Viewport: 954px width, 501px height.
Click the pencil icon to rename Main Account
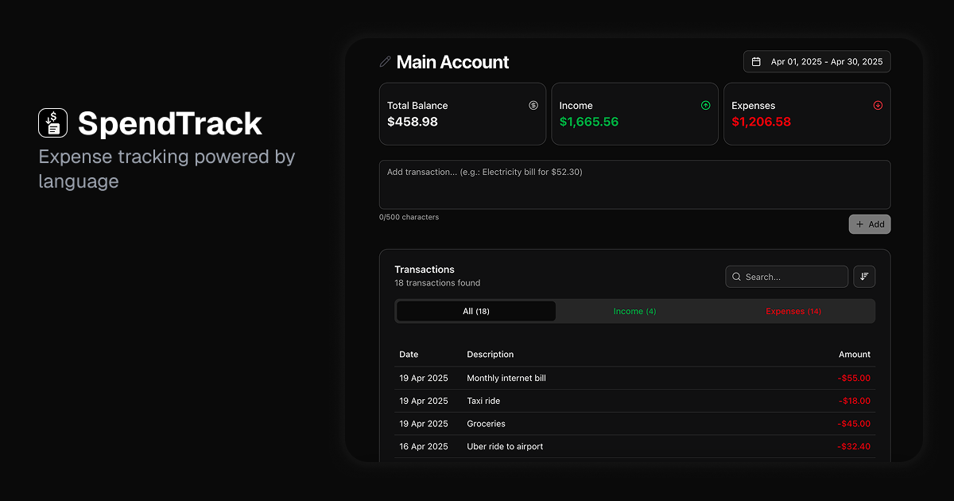pyautogui.click(x=386, y=61)
